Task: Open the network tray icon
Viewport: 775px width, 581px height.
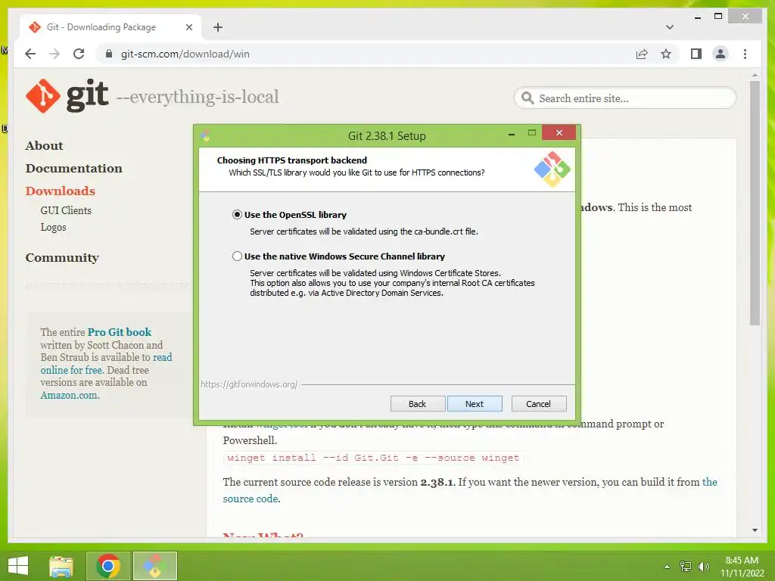Action: pos(685,567)
